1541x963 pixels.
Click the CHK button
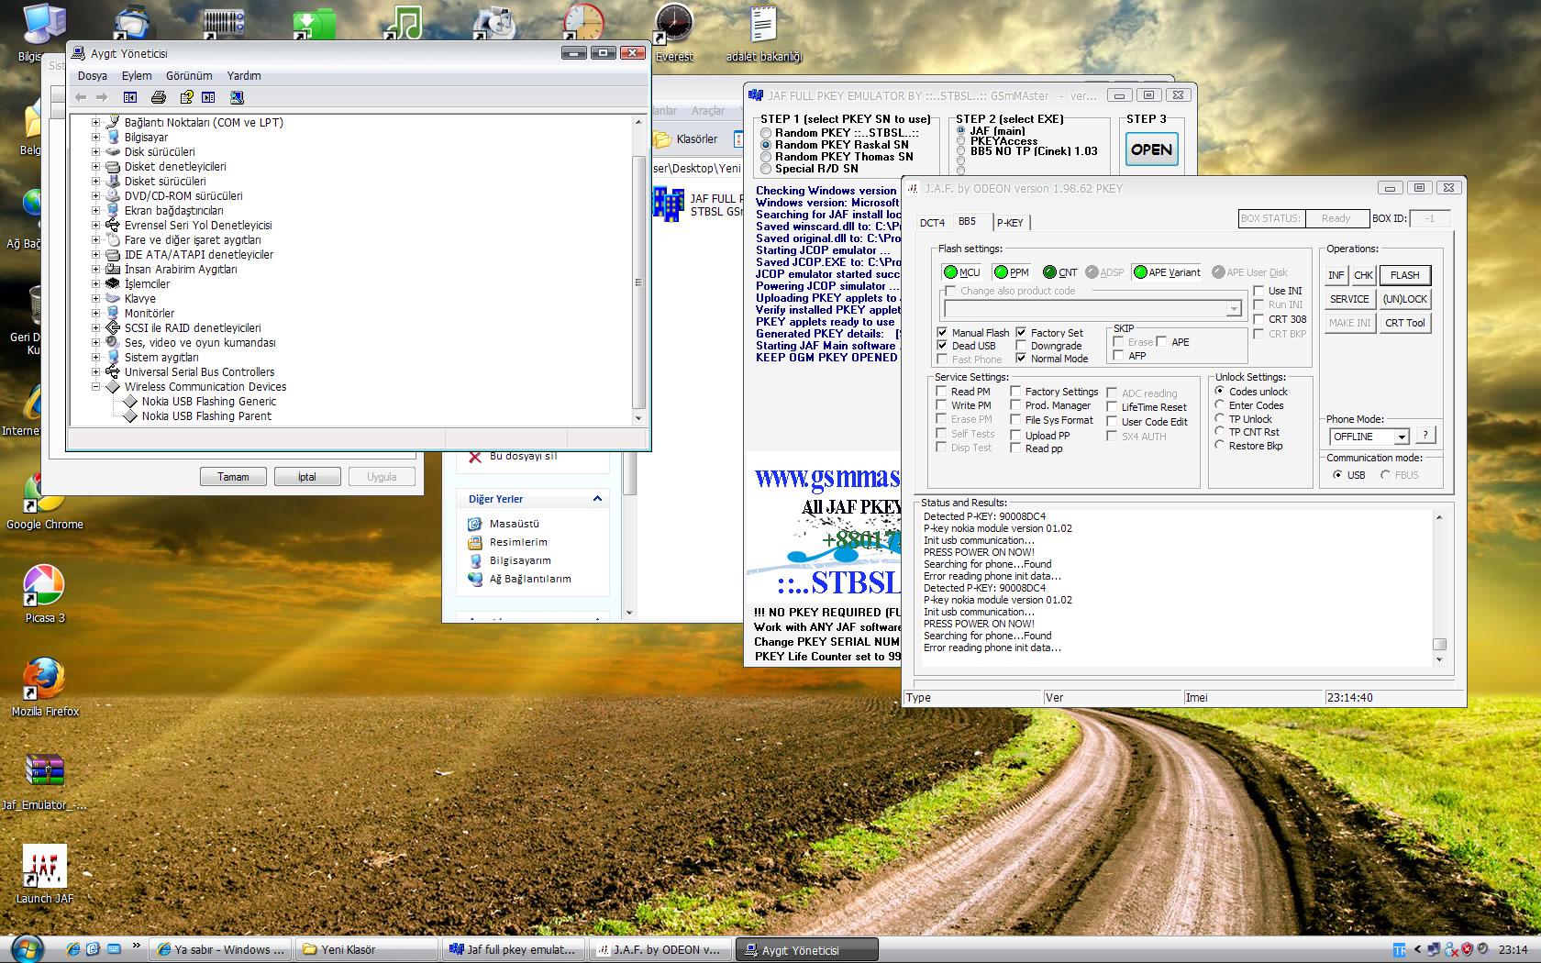(x=1364, y=275)
